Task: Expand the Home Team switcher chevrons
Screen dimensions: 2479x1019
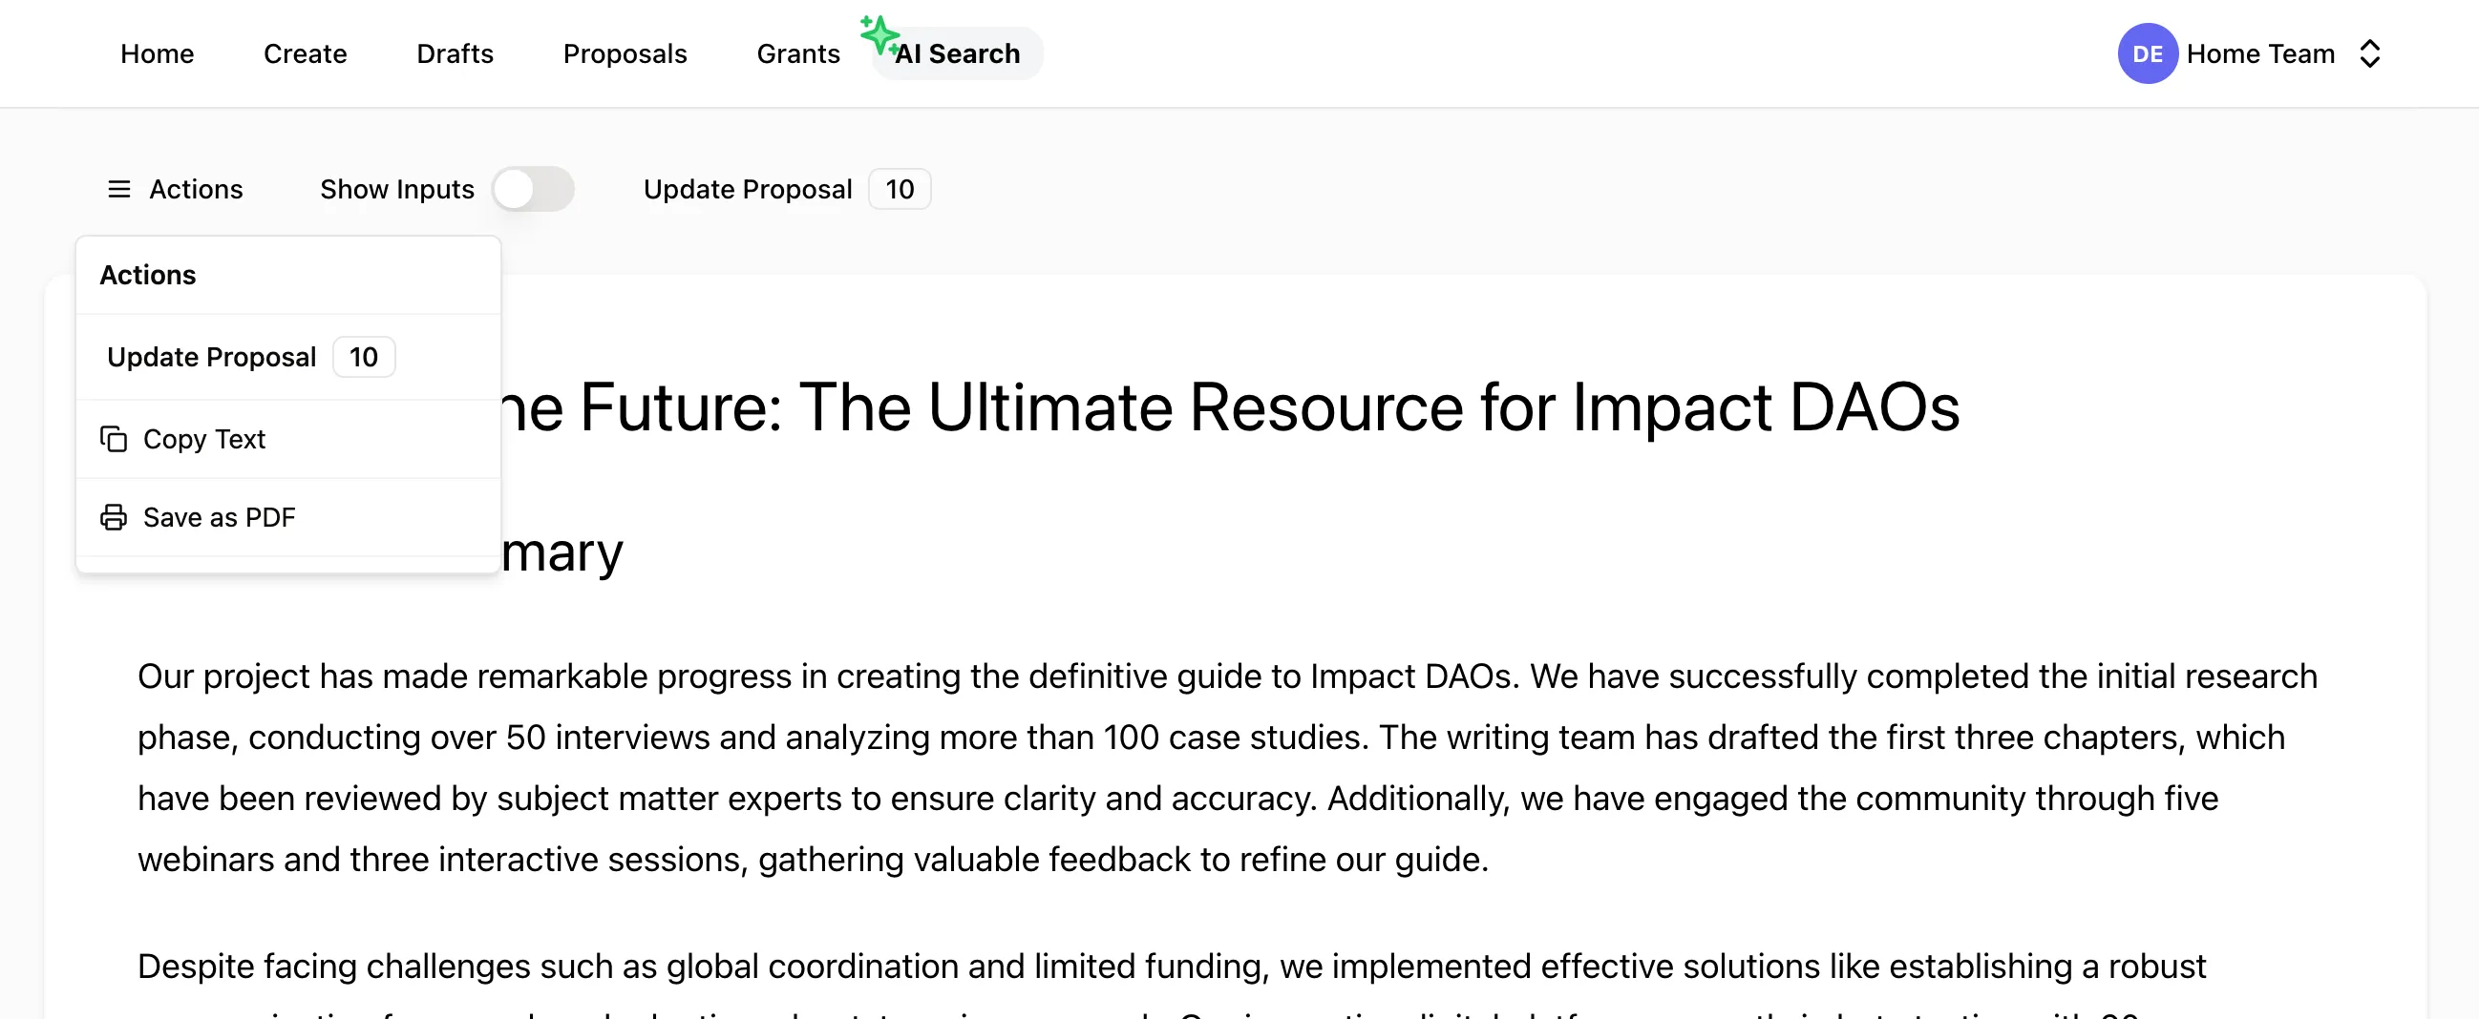Action: click(x=2369, y=53)
